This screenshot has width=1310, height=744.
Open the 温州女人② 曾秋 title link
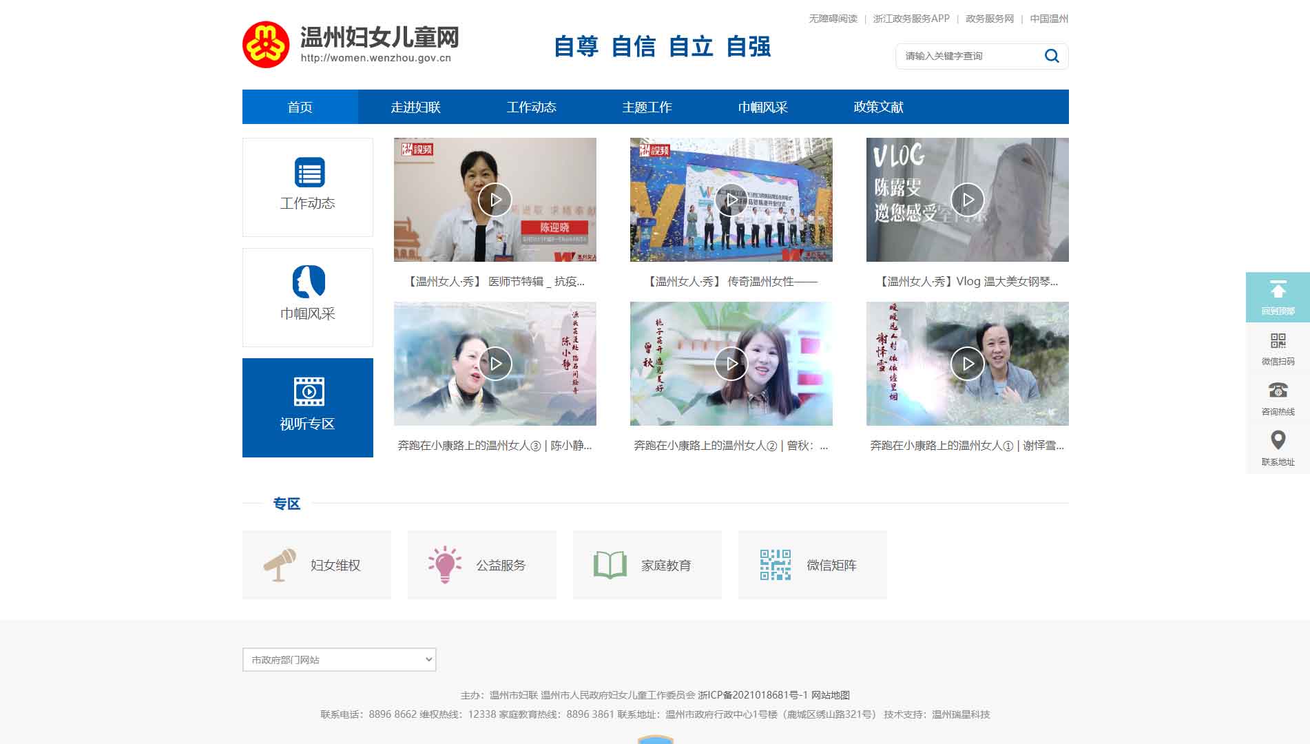(x=731, y=445)
